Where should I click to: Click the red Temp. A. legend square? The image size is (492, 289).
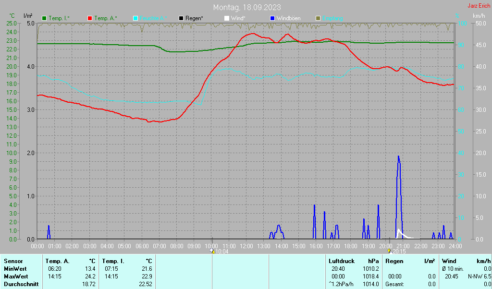pos(90,19)
